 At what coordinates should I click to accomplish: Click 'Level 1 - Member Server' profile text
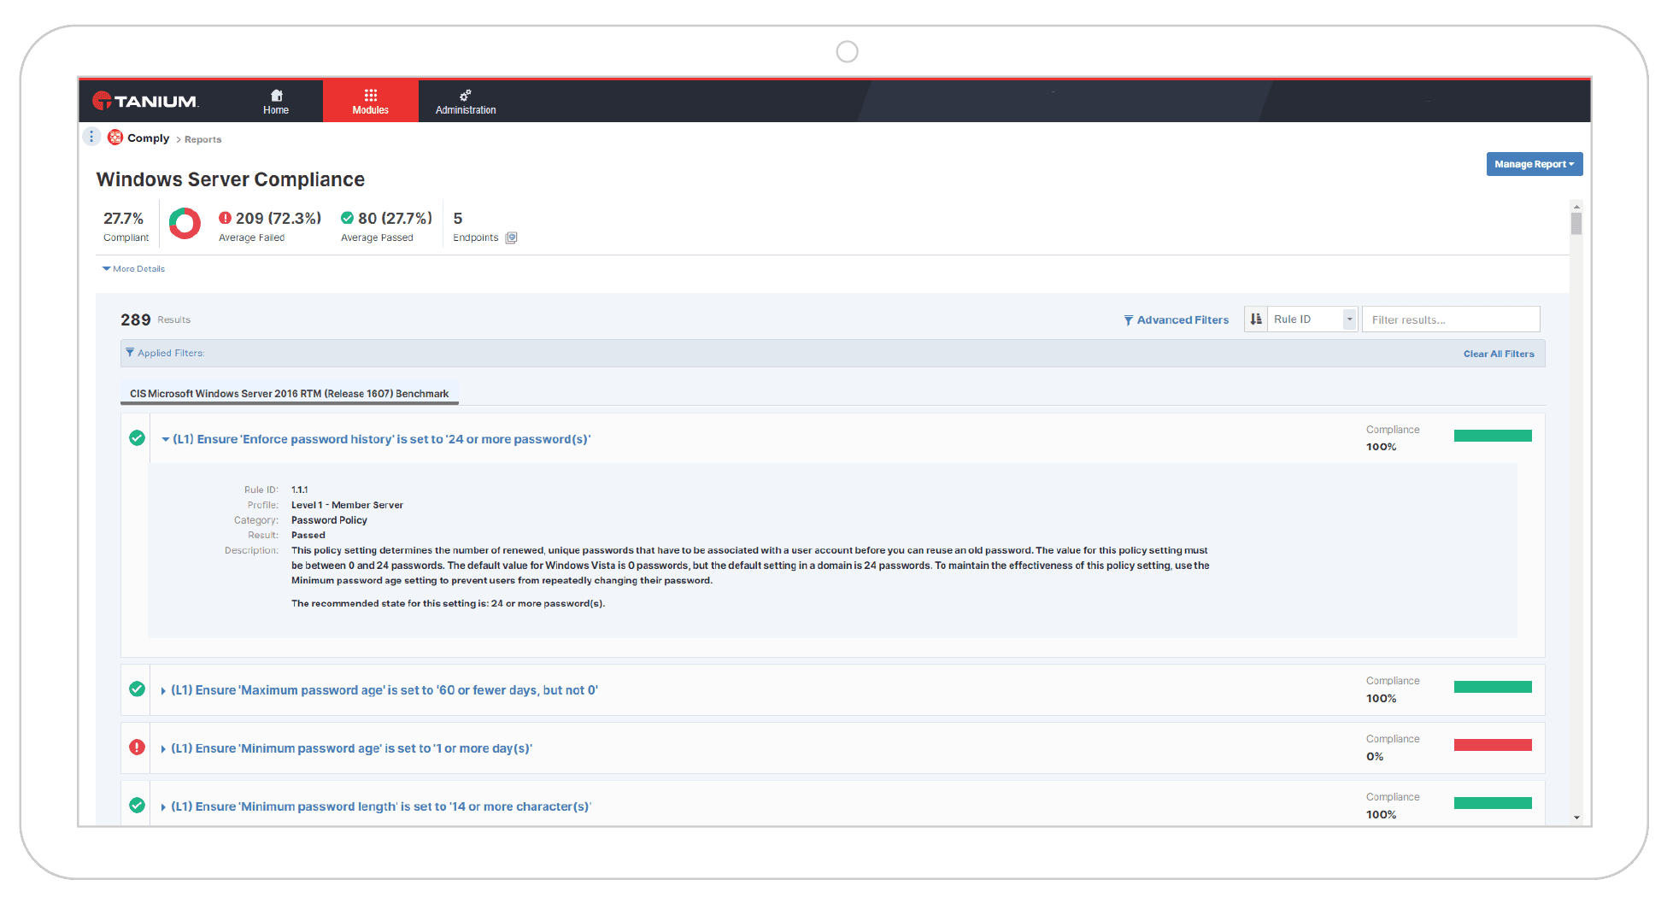(347, 505)
